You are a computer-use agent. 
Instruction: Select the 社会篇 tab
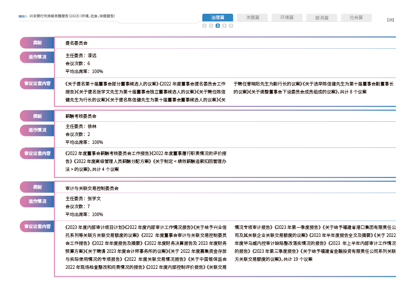[x=356, y=18]
